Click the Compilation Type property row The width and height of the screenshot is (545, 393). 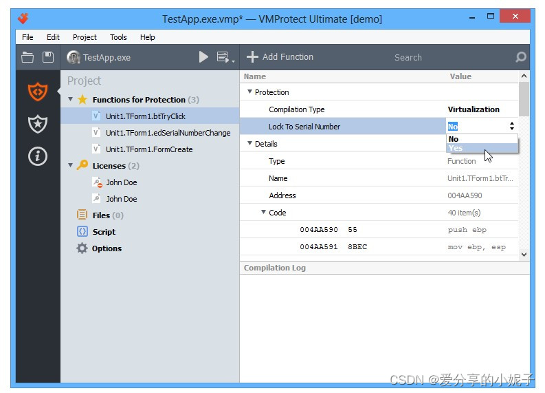coord(379,109)
